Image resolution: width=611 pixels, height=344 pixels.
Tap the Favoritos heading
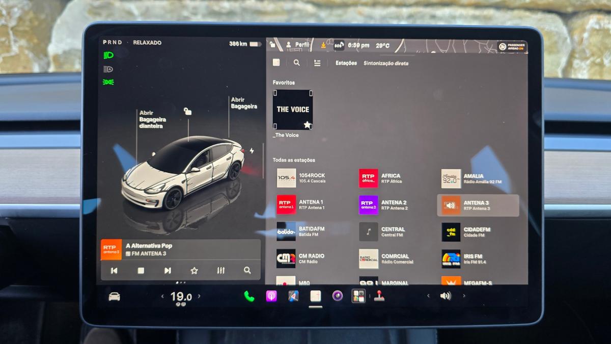pos(284,83)
